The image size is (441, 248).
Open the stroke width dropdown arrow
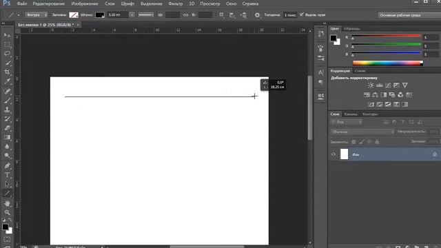(132, 14)
